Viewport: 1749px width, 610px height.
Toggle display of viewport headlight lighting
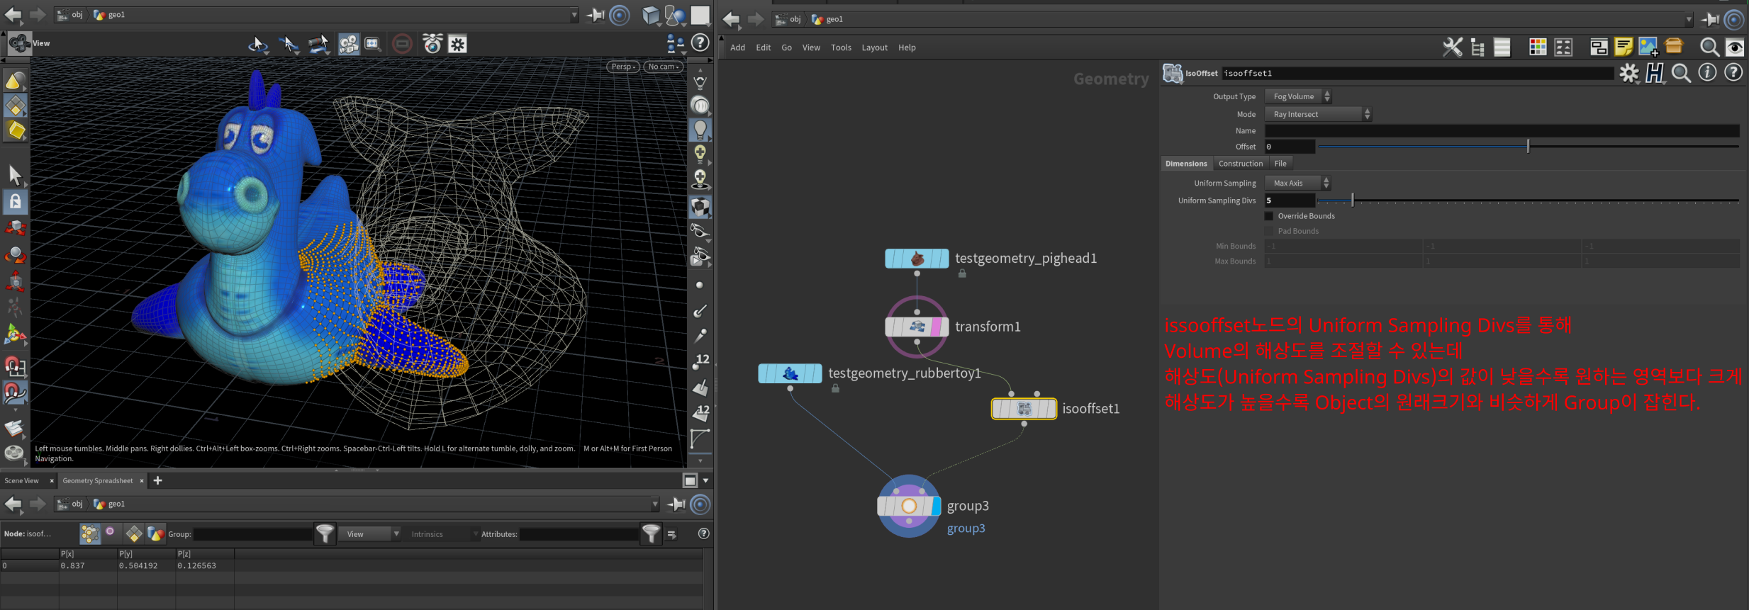(700, 130)
